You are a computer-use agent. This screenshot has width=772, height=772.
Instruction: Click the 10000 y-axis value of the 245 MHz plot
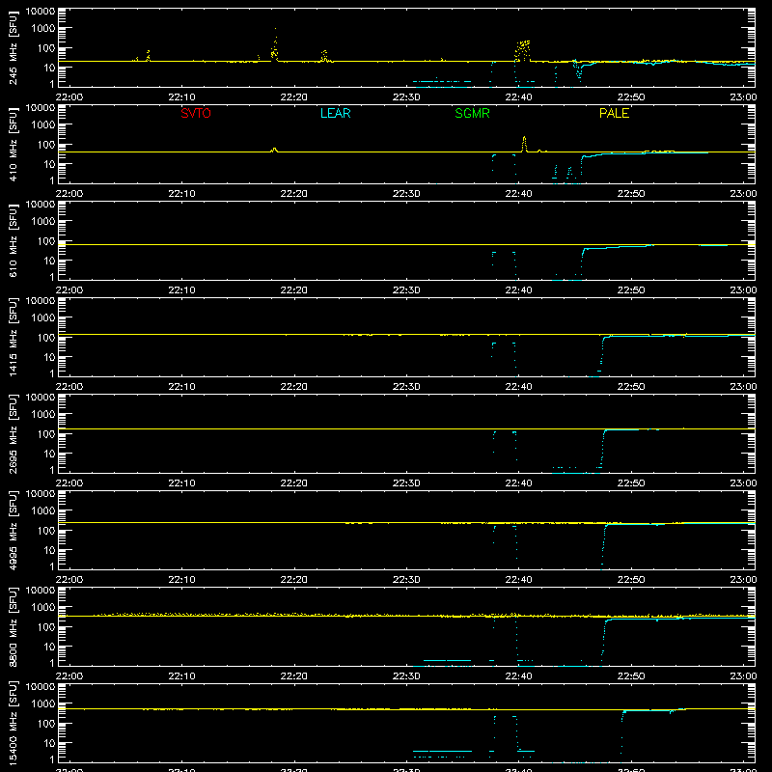pyautogui.click(x=41, y=11)
